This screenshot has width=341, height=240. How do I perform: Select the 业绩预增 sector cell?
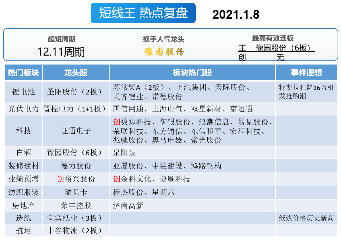pyautogui.click(x=24, y=179)
